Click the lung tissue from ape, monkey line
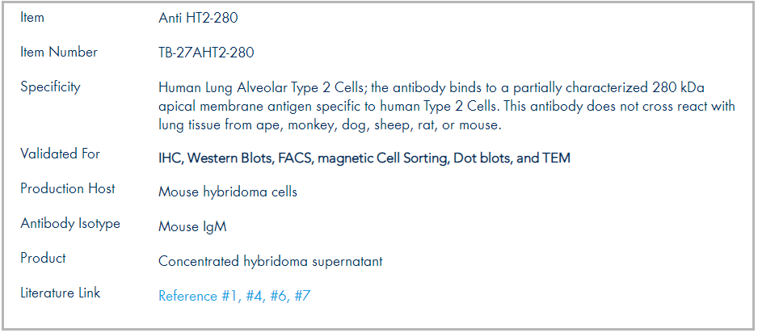Viewport: 758px width, 333px height. coord(331,124)
